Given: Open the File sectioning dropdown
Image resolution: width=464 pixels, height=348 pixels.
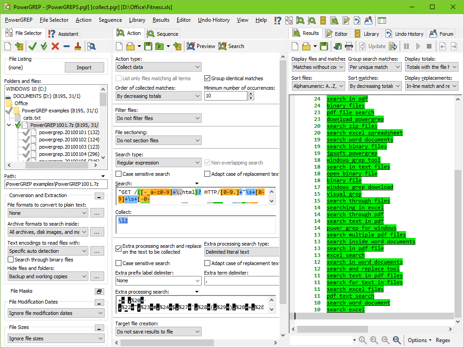Looking at the screenshot, I should tap(158, 140).
